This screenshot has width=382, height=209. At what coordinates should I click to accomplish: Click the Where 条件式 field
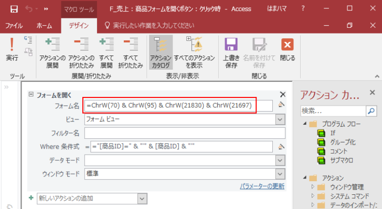click(x=181, y=147)
